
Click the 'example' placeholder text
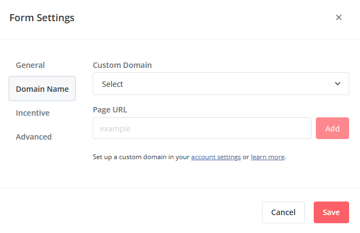click(115, 129)
